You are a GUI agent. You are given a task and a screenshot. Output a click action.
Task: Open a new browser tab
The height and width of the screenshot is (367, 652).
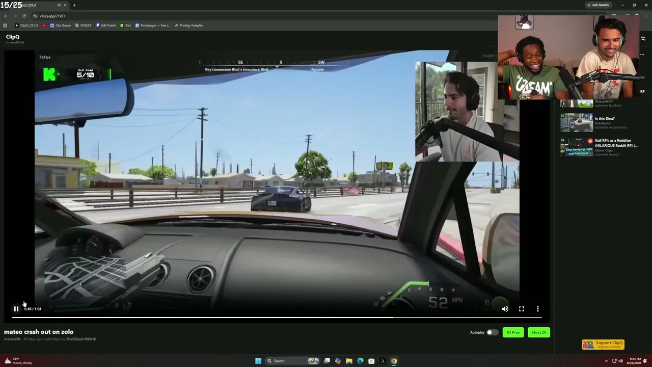74,5
